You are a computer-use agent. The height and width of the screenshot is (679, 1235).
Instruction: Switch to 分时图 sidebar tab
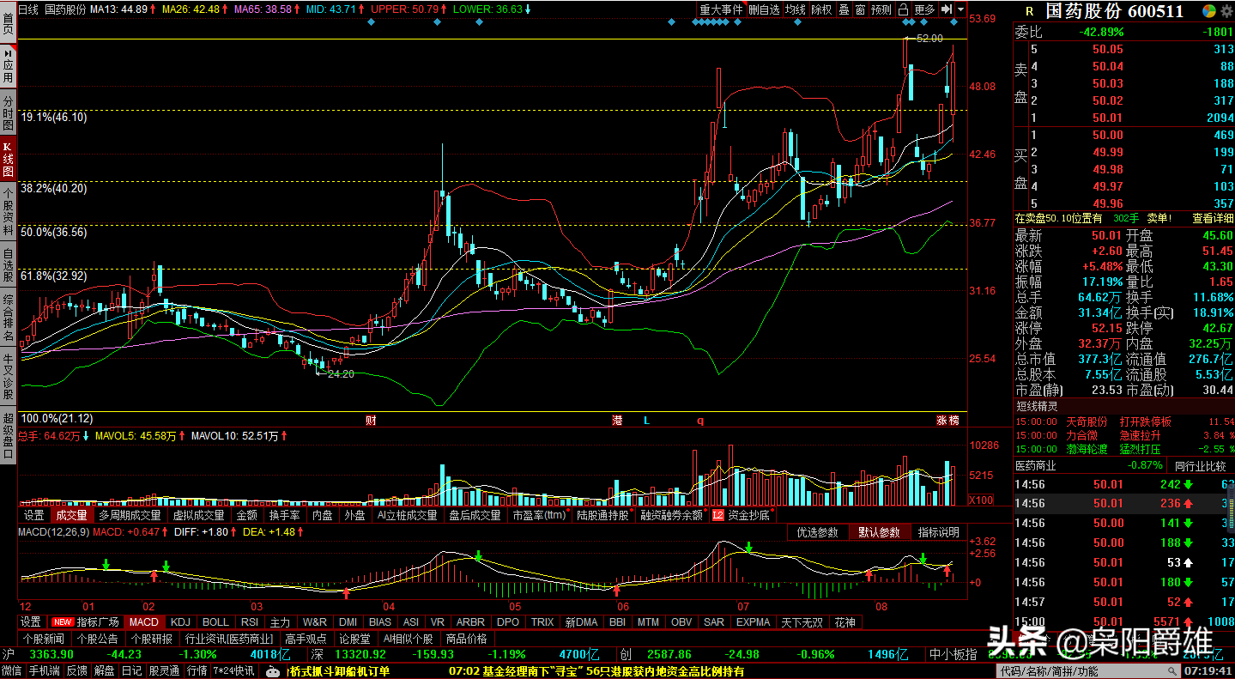point(8,113)
